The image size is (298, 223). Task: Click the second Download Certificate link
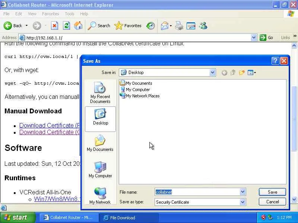click(x=50, y=132)
